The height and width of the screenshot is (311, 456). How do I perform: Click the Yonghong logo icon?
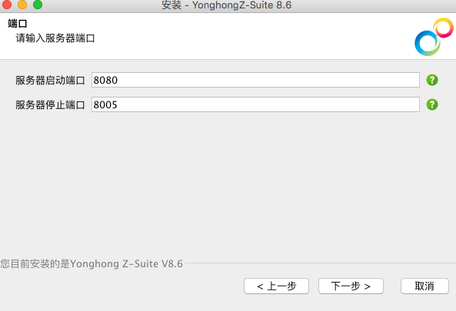434,37
